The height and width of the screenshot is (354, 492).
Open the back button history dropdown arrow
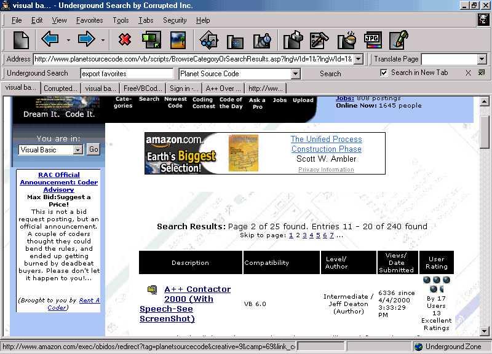tap(68, 41)
